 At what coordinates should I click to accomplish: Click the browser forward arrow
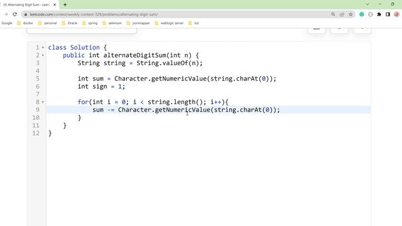tap(6, 14)
